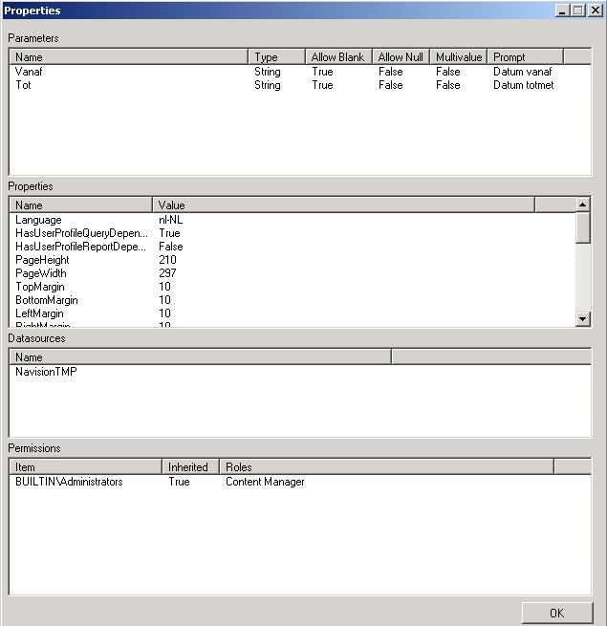Screen dimensions: 607x626
Task: Maximize the Properties window
Action: 578,10
